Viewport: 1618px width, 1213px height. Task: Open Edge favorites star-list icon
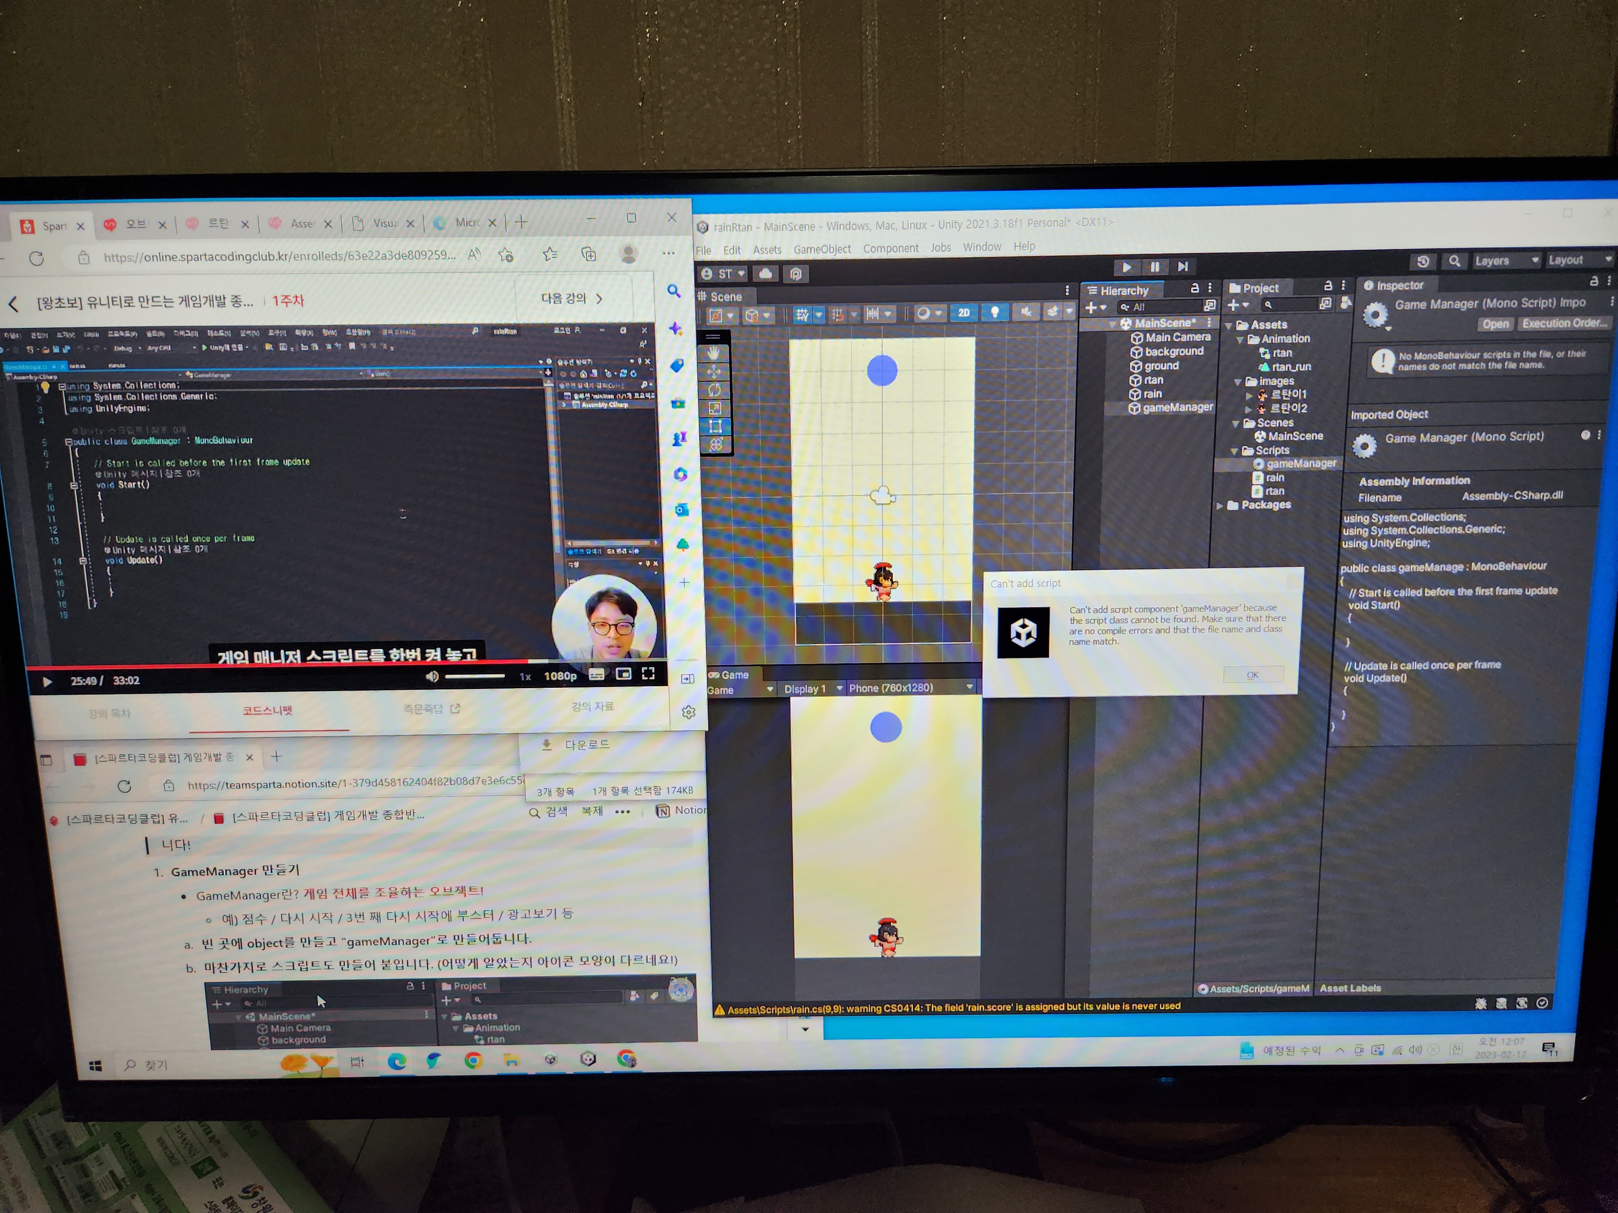pos(550,254)
